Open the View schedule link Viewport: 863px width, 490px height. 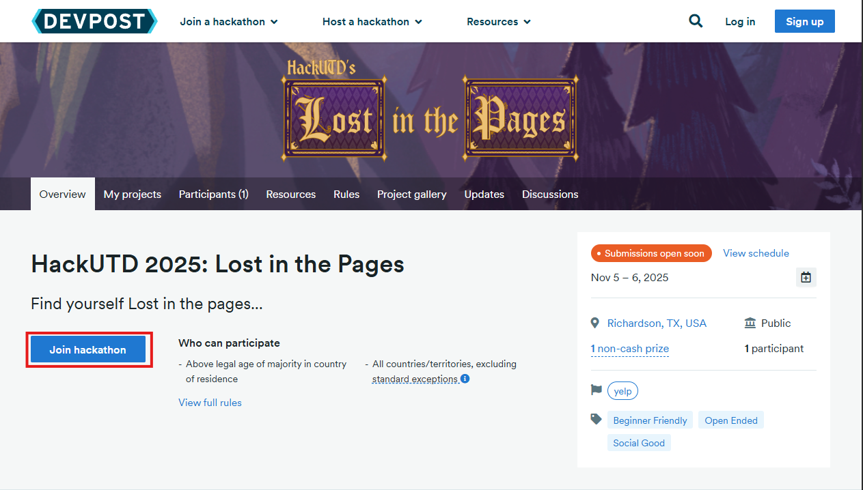[x=756, y=253]
